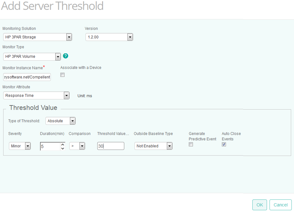Click the Severity dropdown arrow
The width and height of the screenshot is (294, 215).
[x=28, y=146]
